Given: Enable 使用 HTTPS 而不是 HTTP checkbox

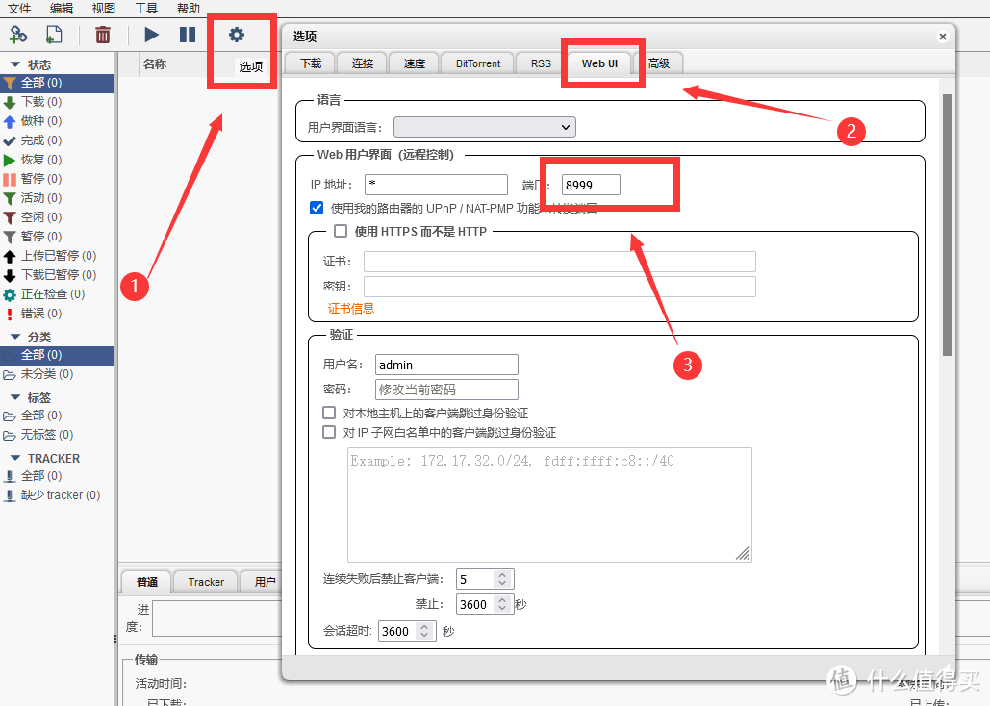Looking at the screenshot, I should (x=341, y=231).
